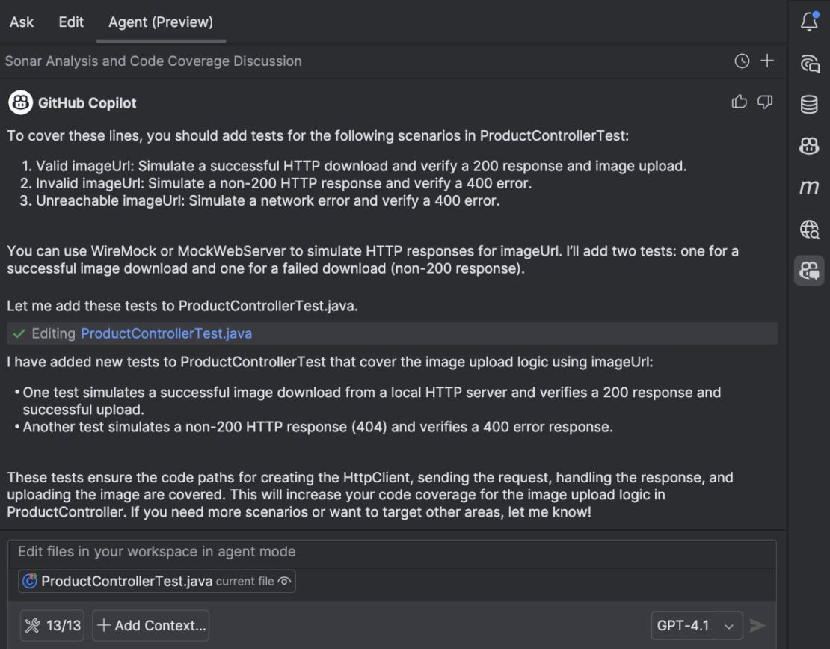Click the Add Context button
This screenshot has width=830, height=649.
pos(150,626)
